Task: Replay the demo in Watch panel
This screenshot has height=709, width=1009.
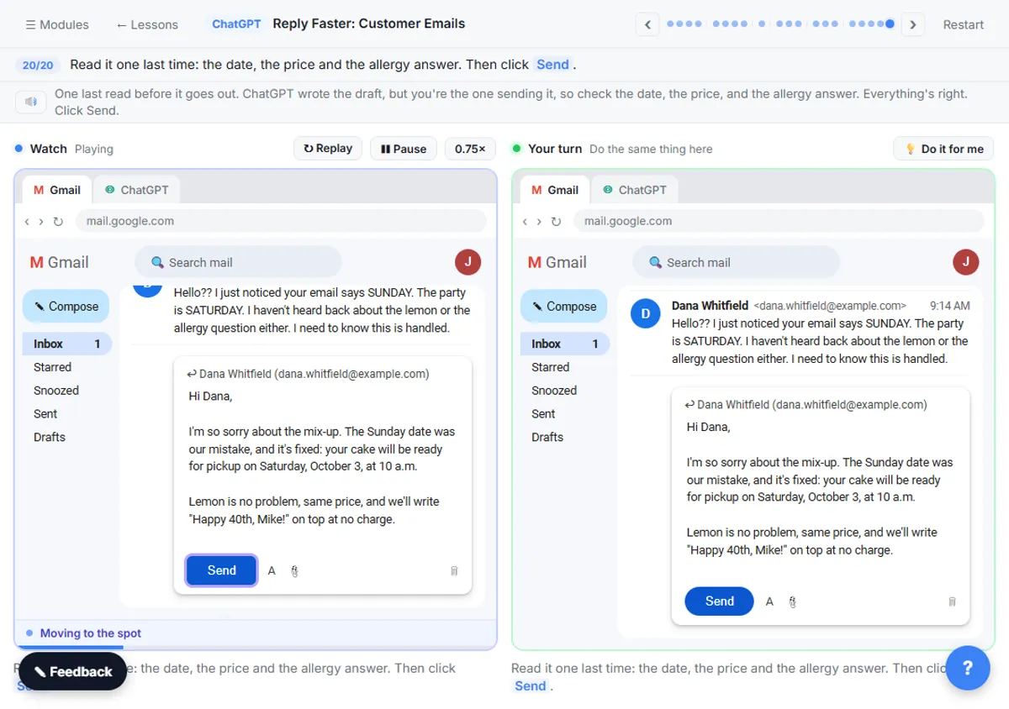Action: [328, 149]
